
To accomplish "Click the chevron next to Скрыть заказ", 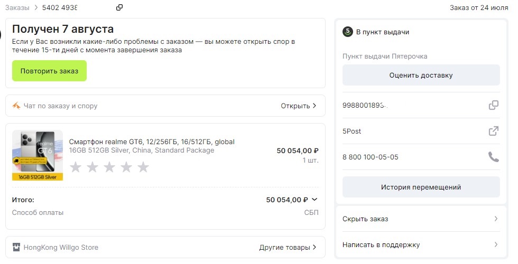I will [495, 219].
